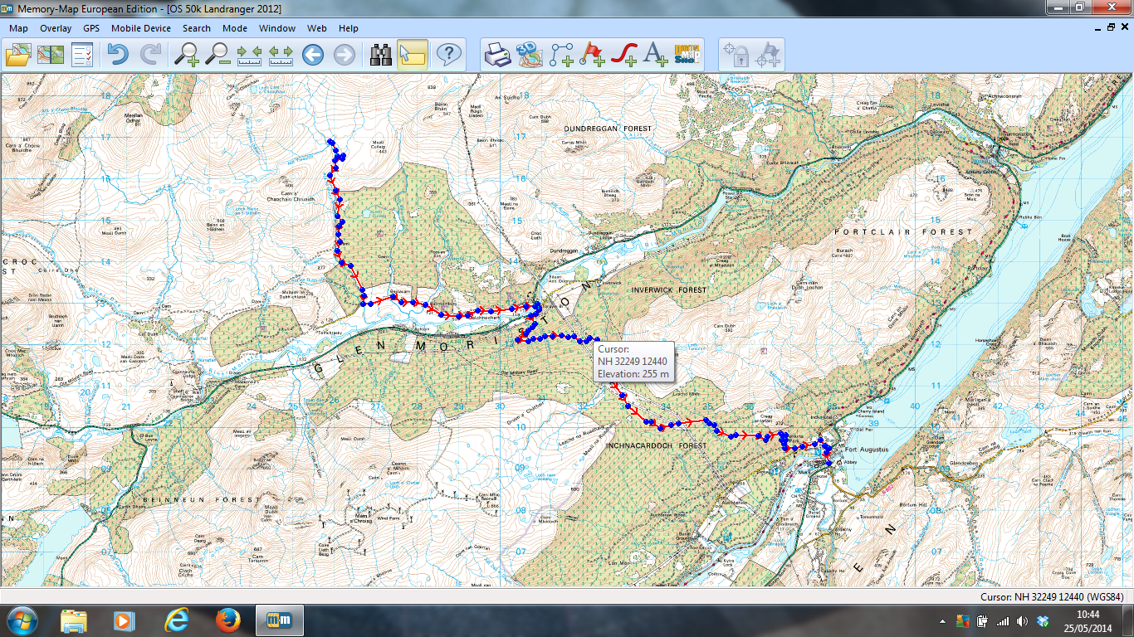Image resolution: width=1134 pixels, height=637 pixels.
Task: Open the GPS menu
Action: coord(91,28)
